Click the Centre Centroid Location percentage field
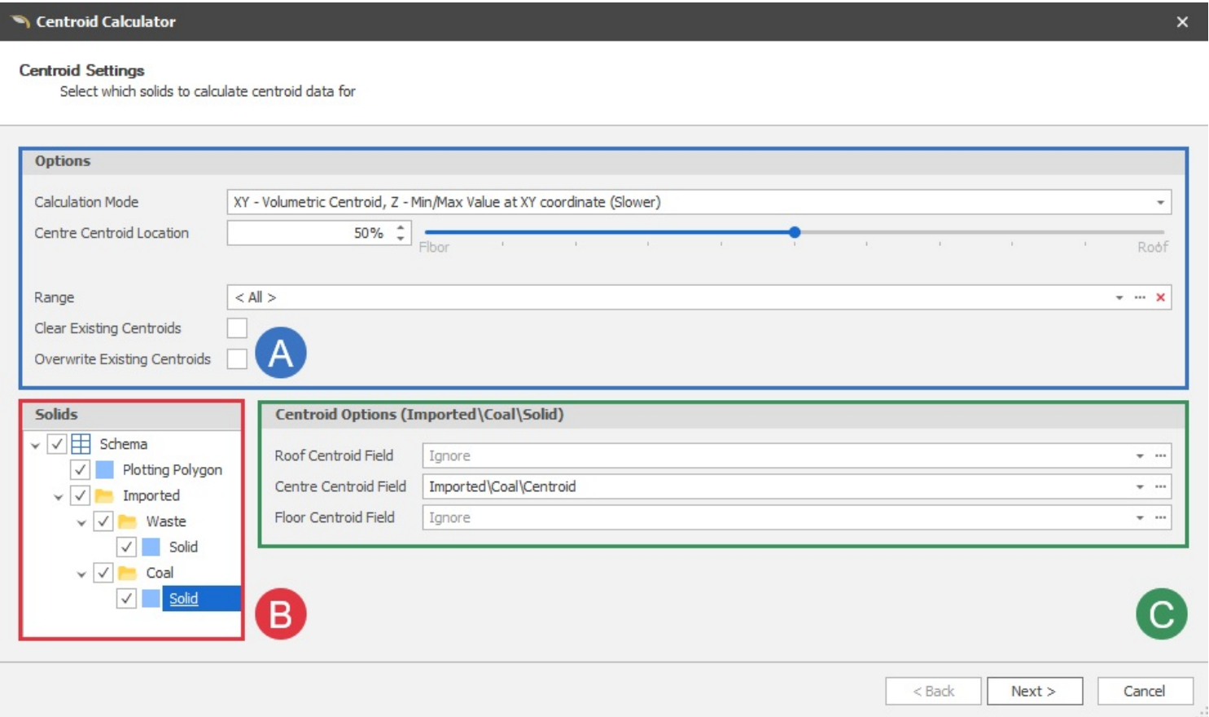Viewport: 1209px width, 717px height. coord(309,233)
